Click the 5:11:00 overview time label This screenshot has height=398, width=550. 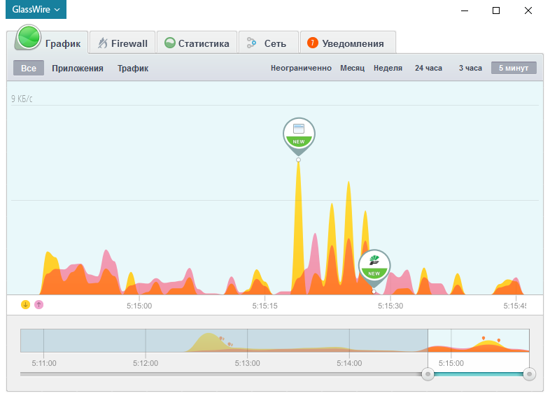click(x=44, y=363)
